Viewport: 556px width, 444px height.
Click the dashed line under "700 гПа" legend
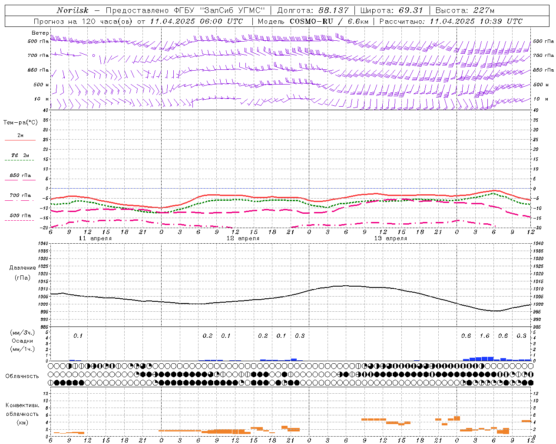click(20, 200)
